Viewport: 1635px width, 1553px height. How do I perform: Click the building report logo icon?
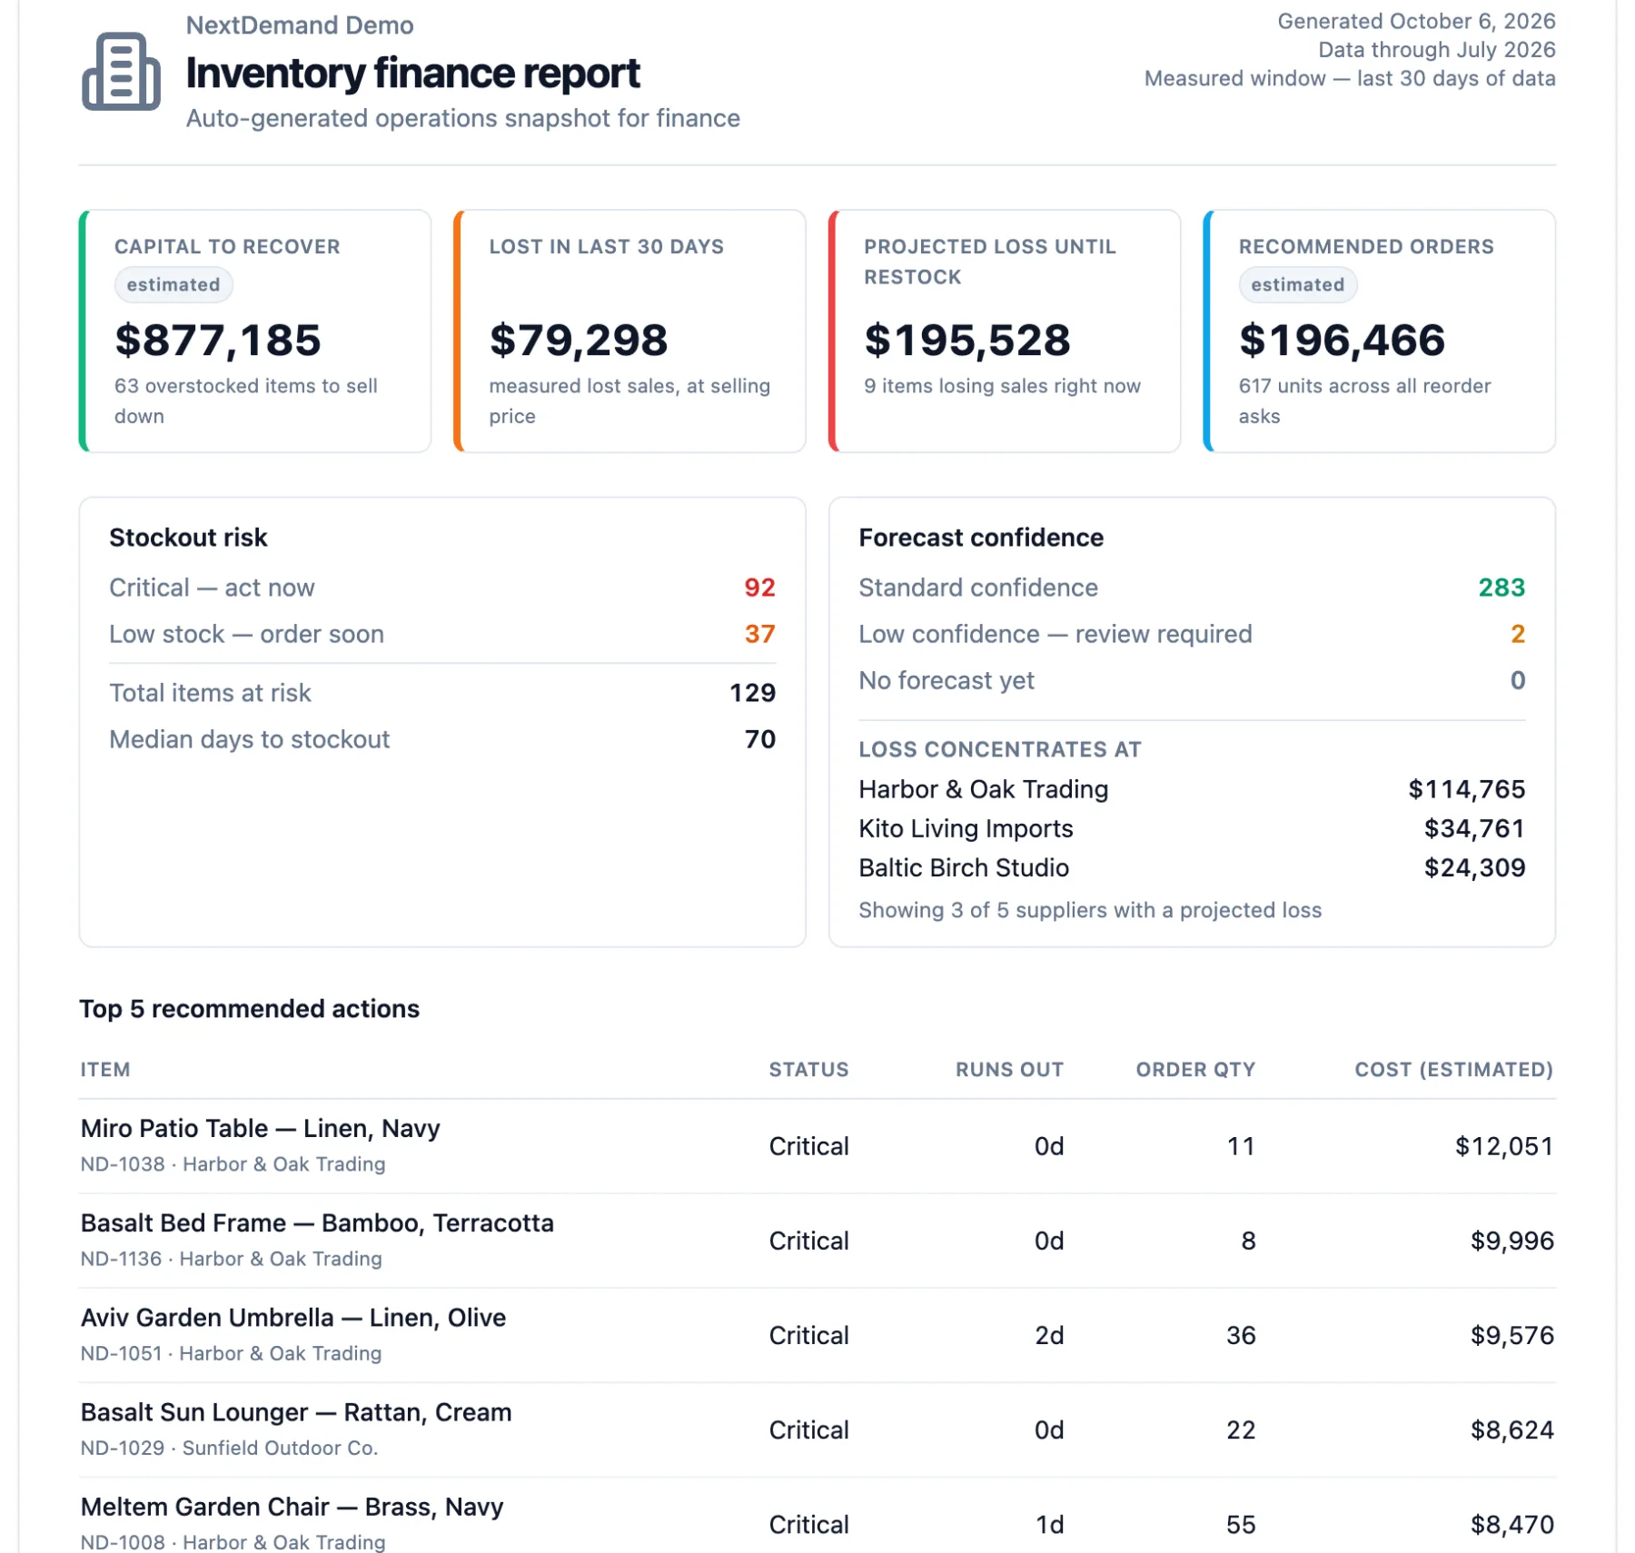121,72
